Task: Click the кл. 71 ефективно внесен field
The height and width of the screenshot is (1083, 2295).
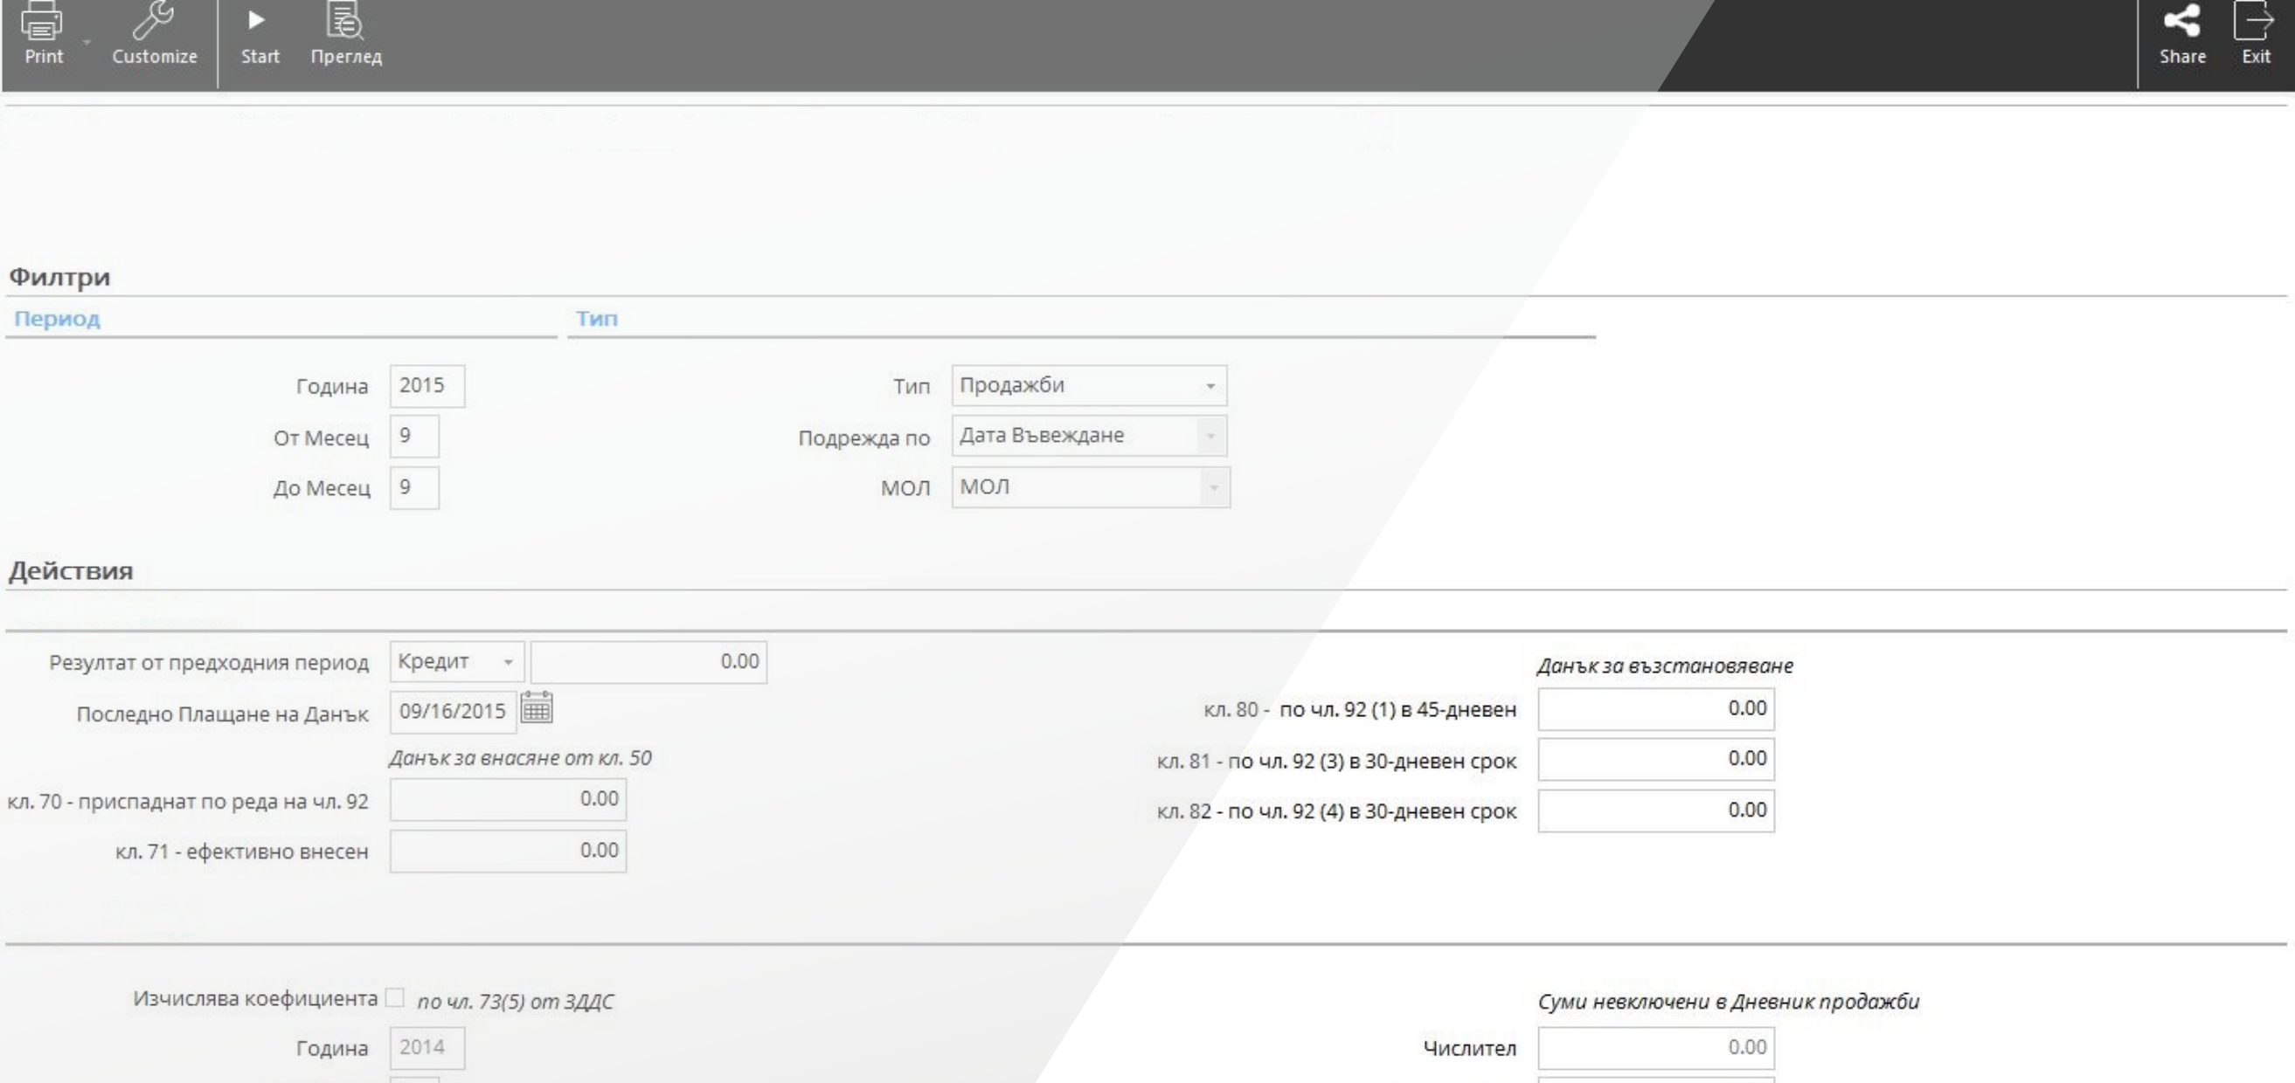Action: point(507,851)
